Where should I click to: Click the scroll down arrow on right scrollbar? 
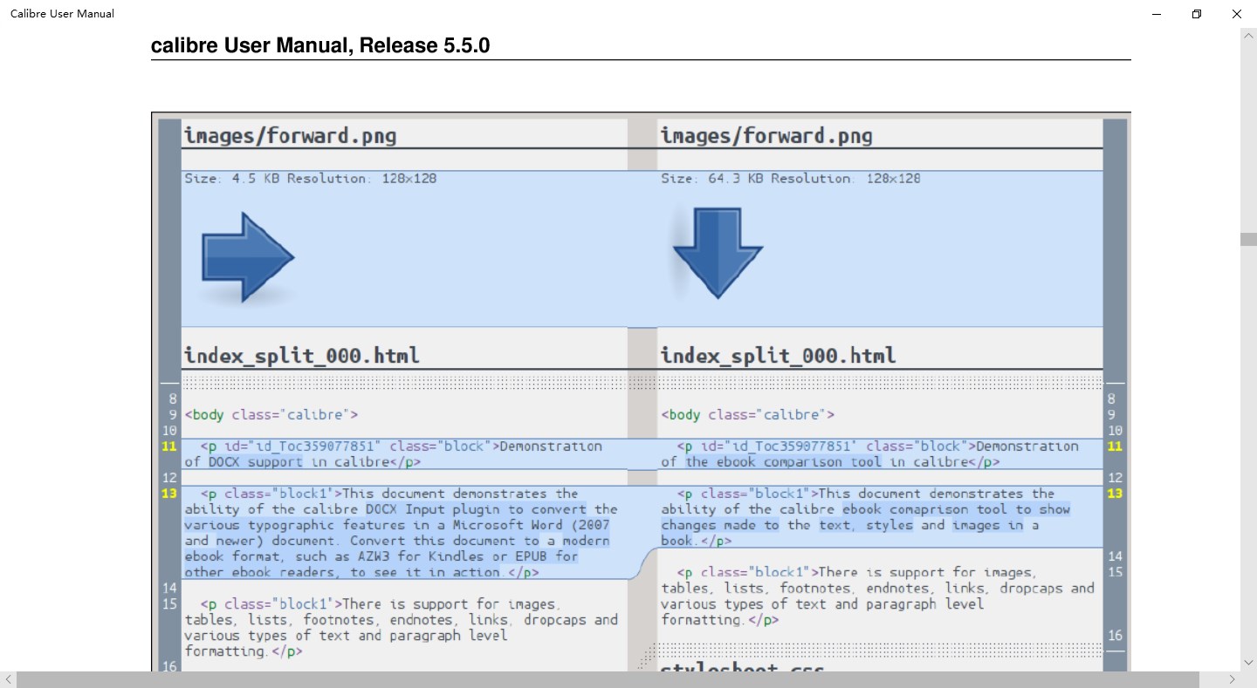(x=1247, y=661)
